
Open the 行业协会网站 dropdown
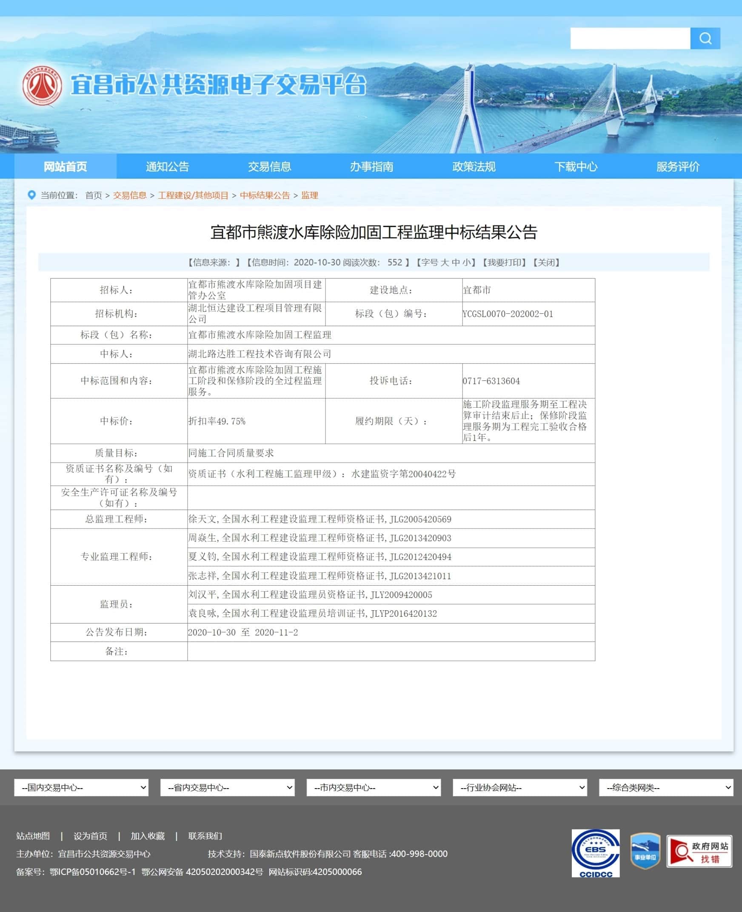pyautogui.click(x=520, y=788)
